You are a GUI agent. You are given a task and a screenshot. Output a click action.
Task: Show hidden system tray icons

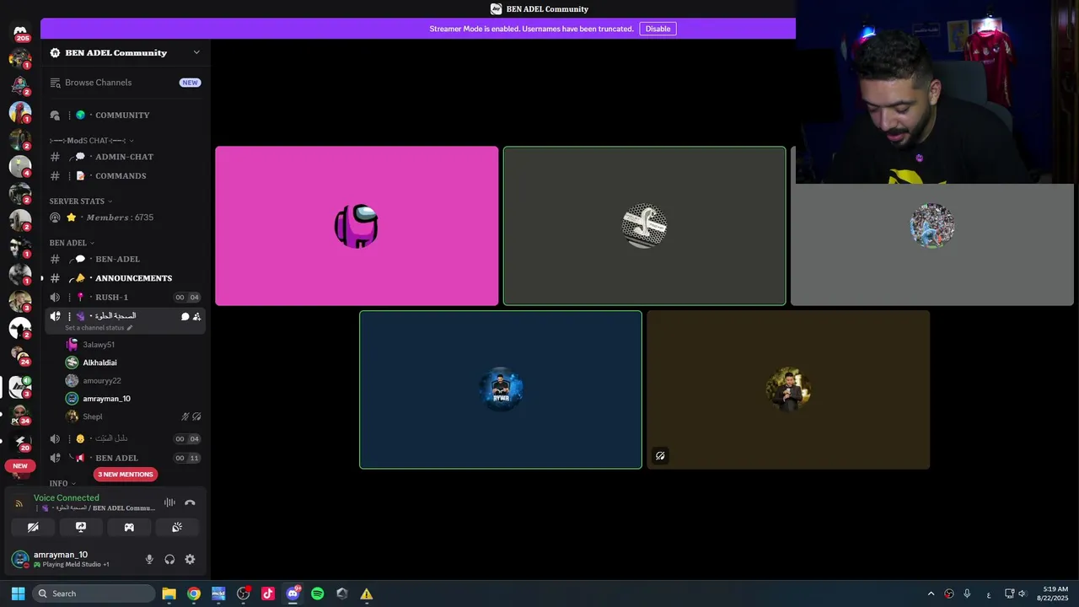tap(931, 594)
